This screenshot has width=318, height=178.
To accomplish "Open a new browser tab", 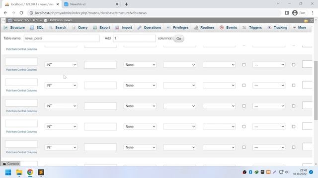I will 126,4.
